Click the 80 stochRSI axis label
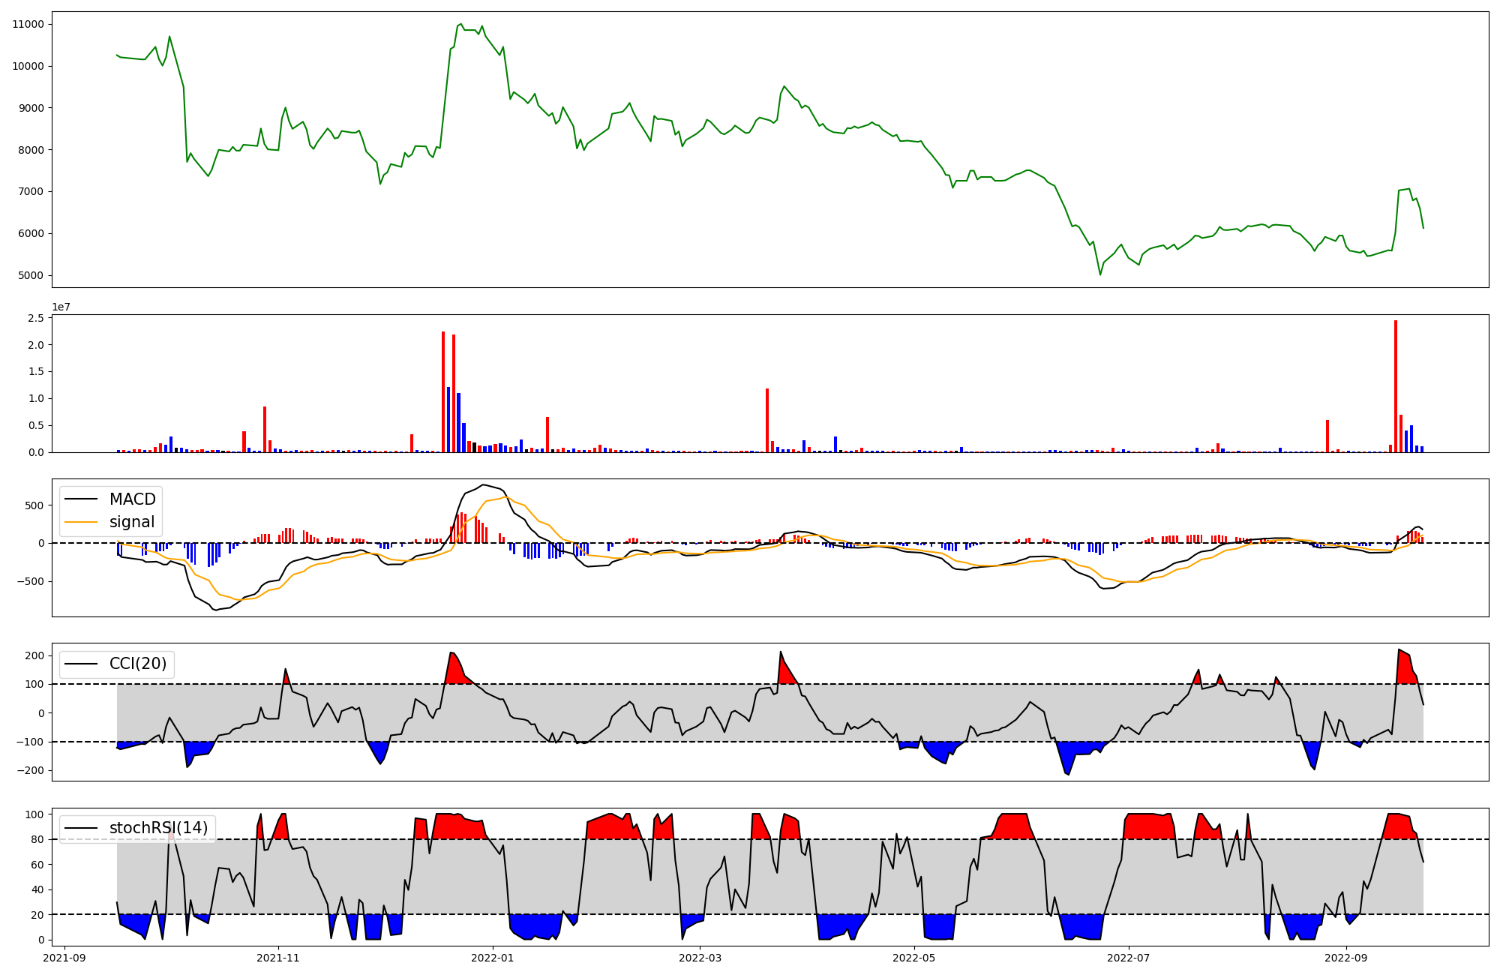The image size is (1500, 975). click(x=37, y=839)
